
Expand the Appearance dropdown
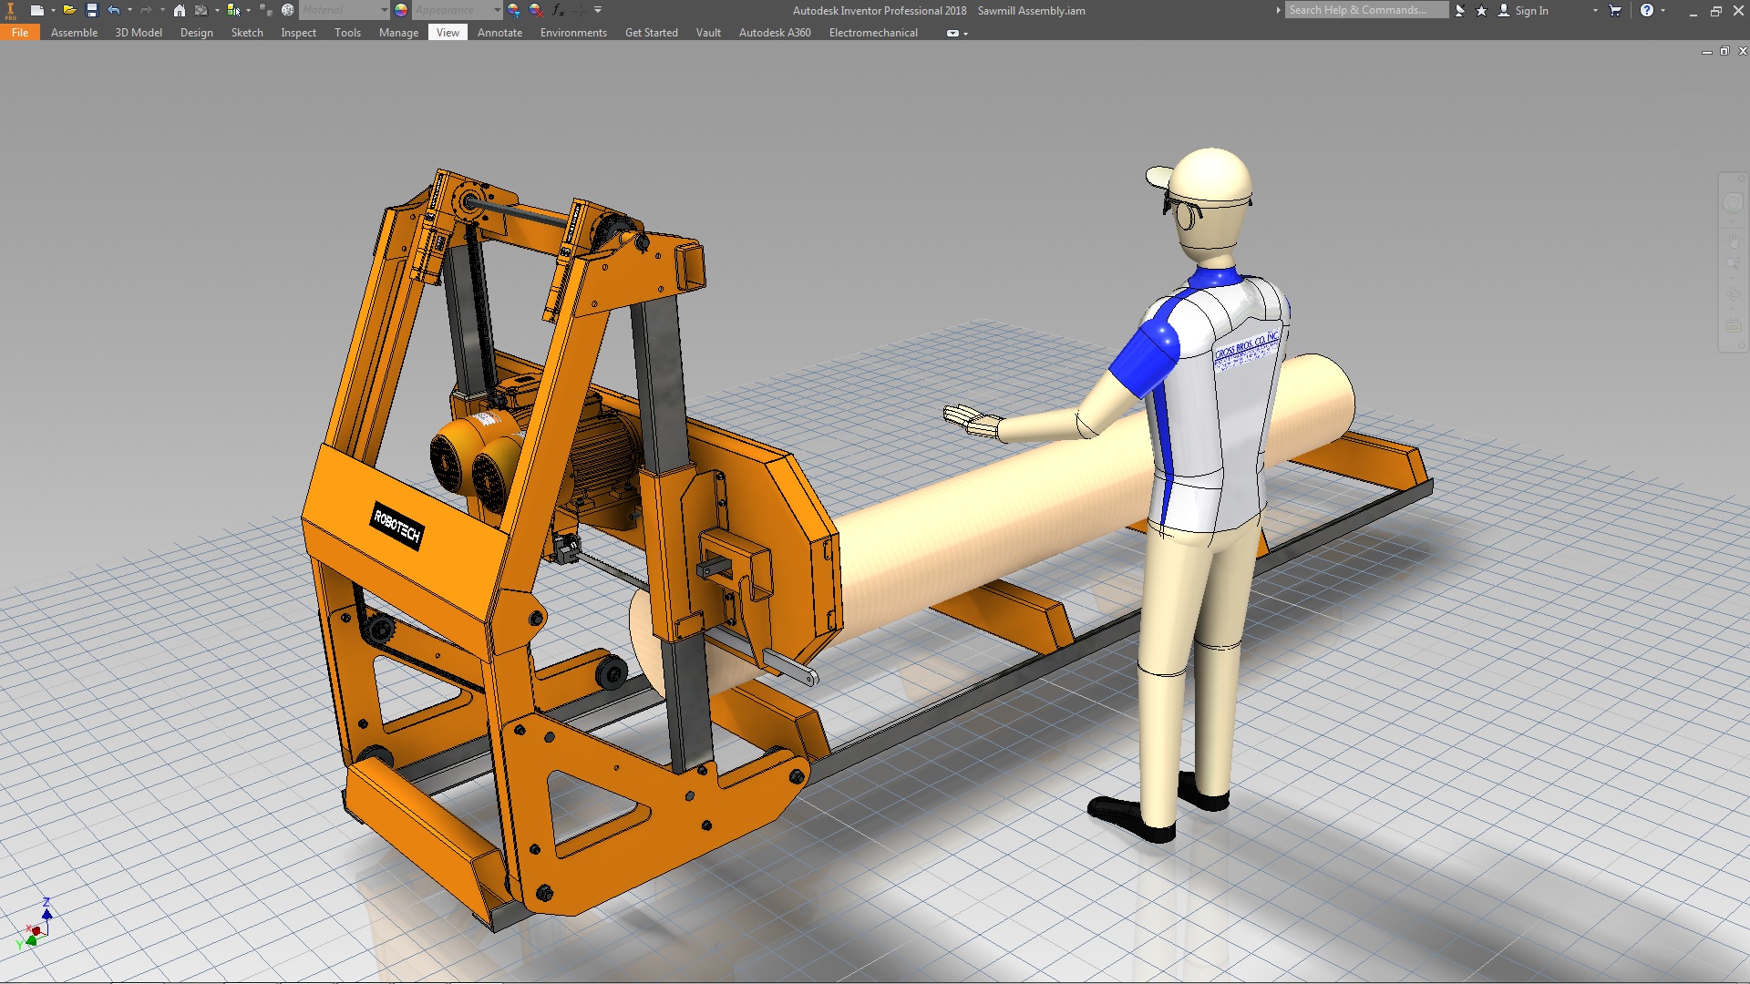coord(497,10)
